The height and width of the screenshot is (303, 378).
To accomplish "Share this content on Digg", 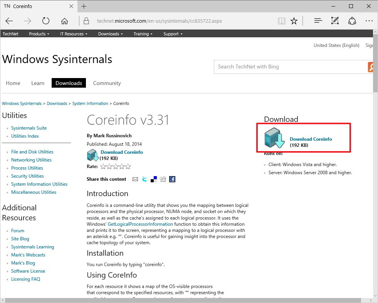I will (x=163, y=179).
